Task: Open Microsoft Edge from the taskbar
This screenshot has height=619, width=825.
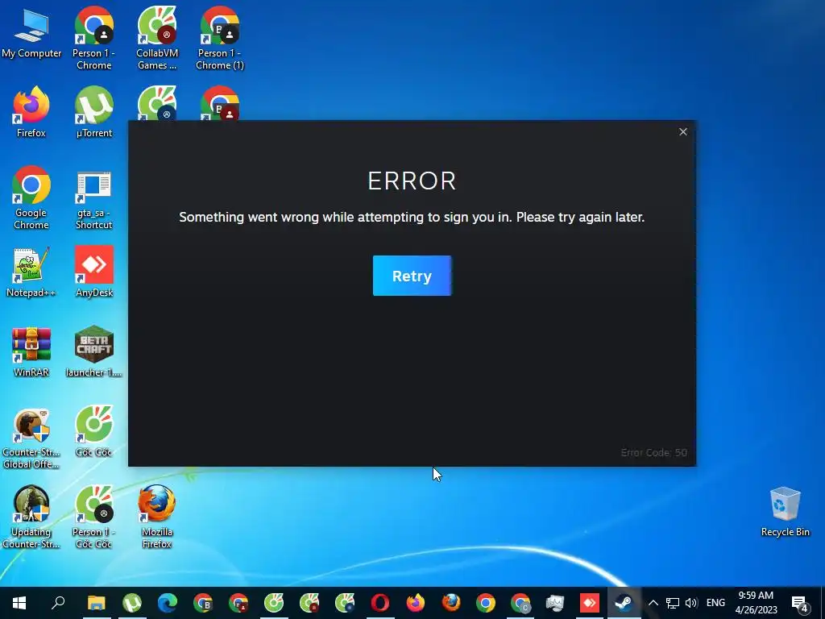Action: click(168, 603)
